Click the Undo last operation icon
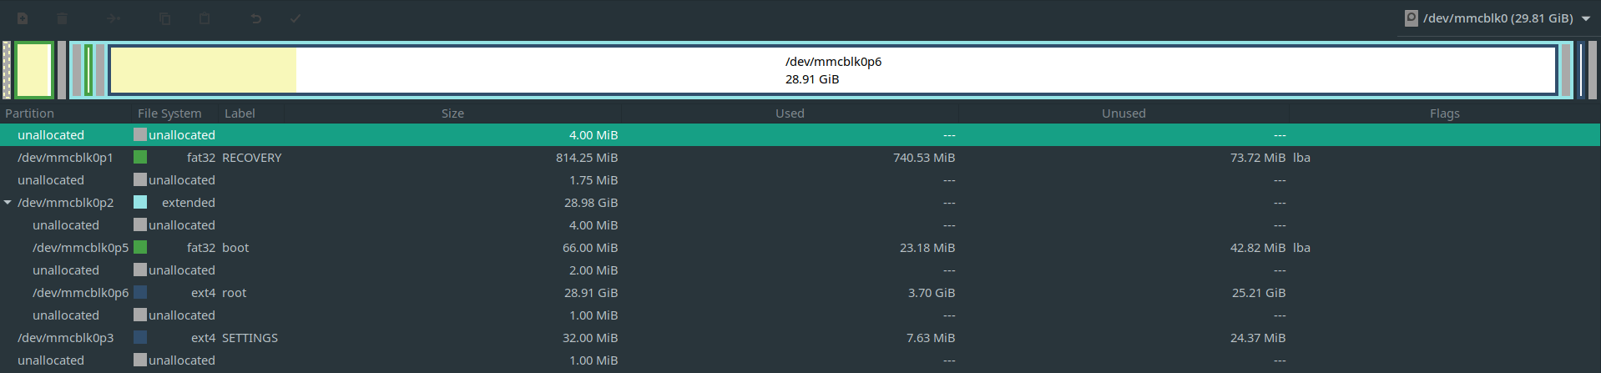1601x373 pixels. (256, 18)
